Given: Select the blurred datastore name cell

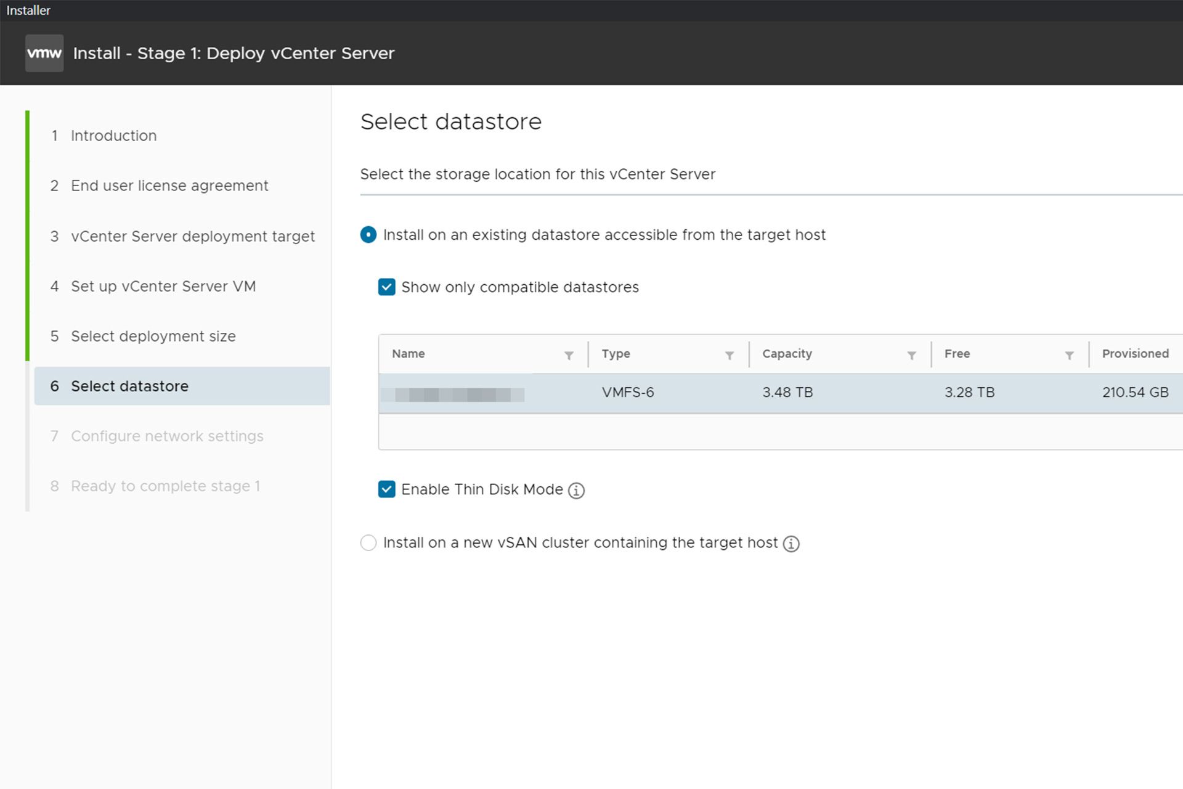Looking at the screenshot, I should [x=453, y=394].
